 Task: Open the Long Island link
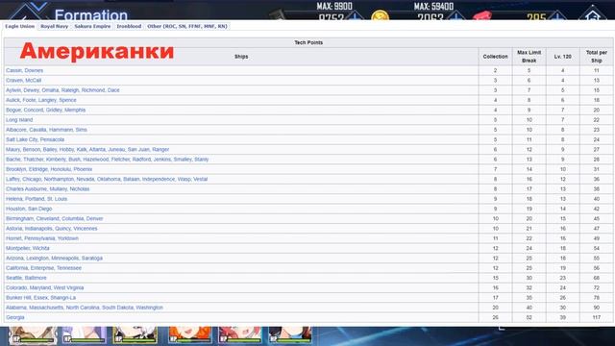19,120
